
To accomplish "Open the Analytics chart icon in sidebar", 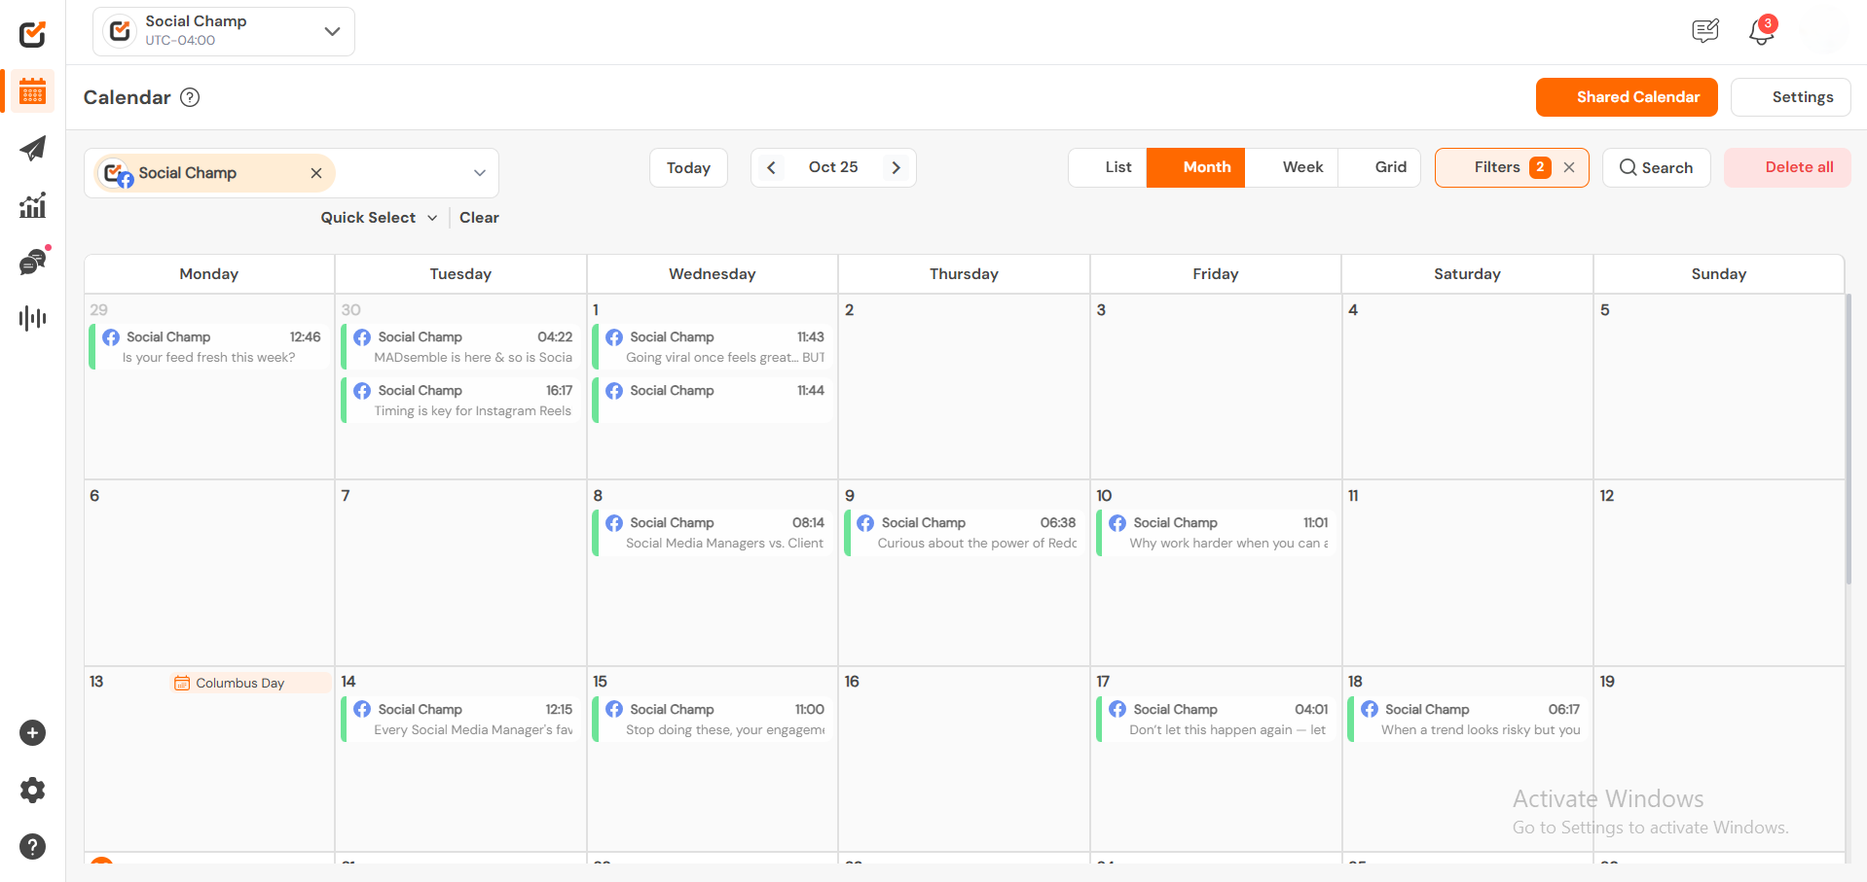I will pos(32,205).
